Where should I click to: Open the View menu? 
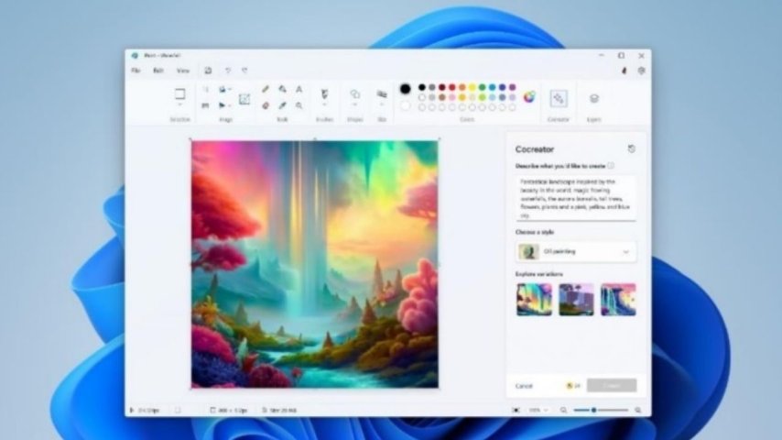(183, 71)
